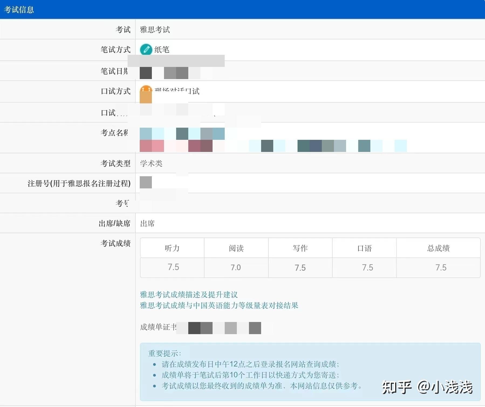Open 雅思考试成绩与中国英语能力等级量表对接结果 link
Screen dimensions: 485x407
pos(219,306)
